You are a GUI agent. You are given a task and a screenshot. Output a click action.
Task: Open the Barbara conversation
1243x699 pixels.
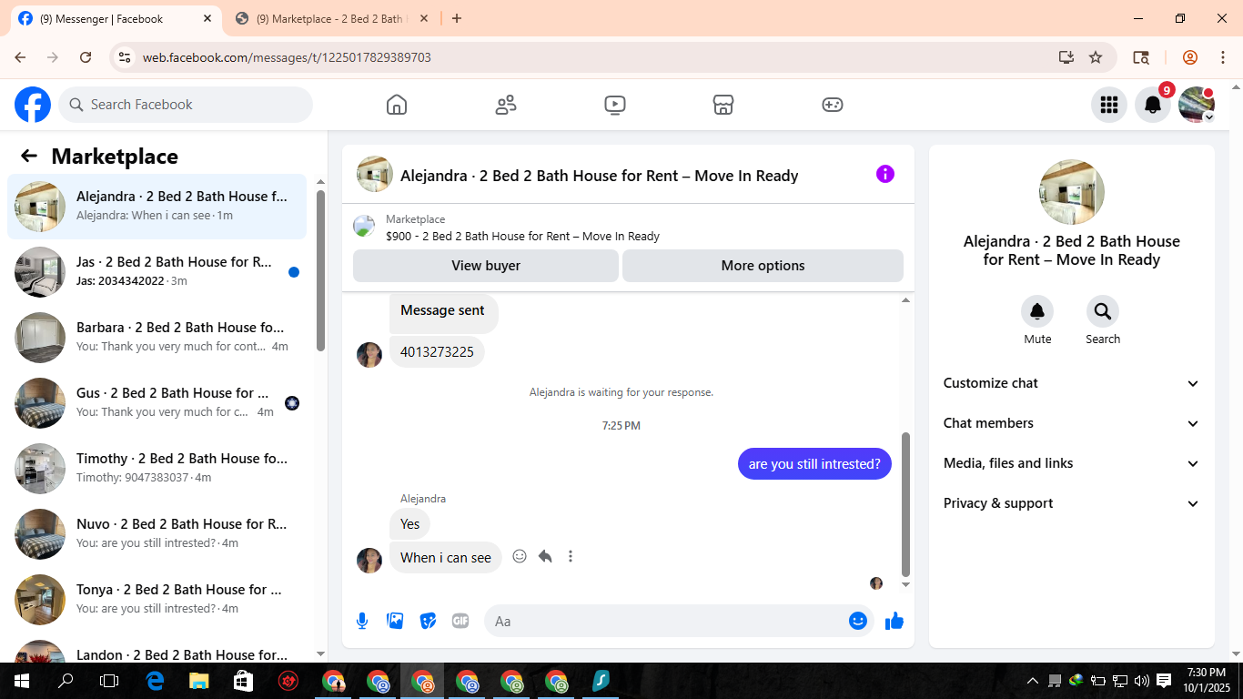point(157,338)
